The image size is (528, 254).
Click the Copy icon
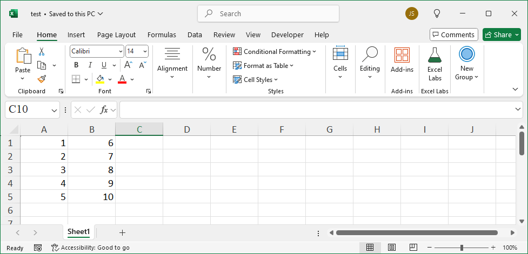coord(42,65)
